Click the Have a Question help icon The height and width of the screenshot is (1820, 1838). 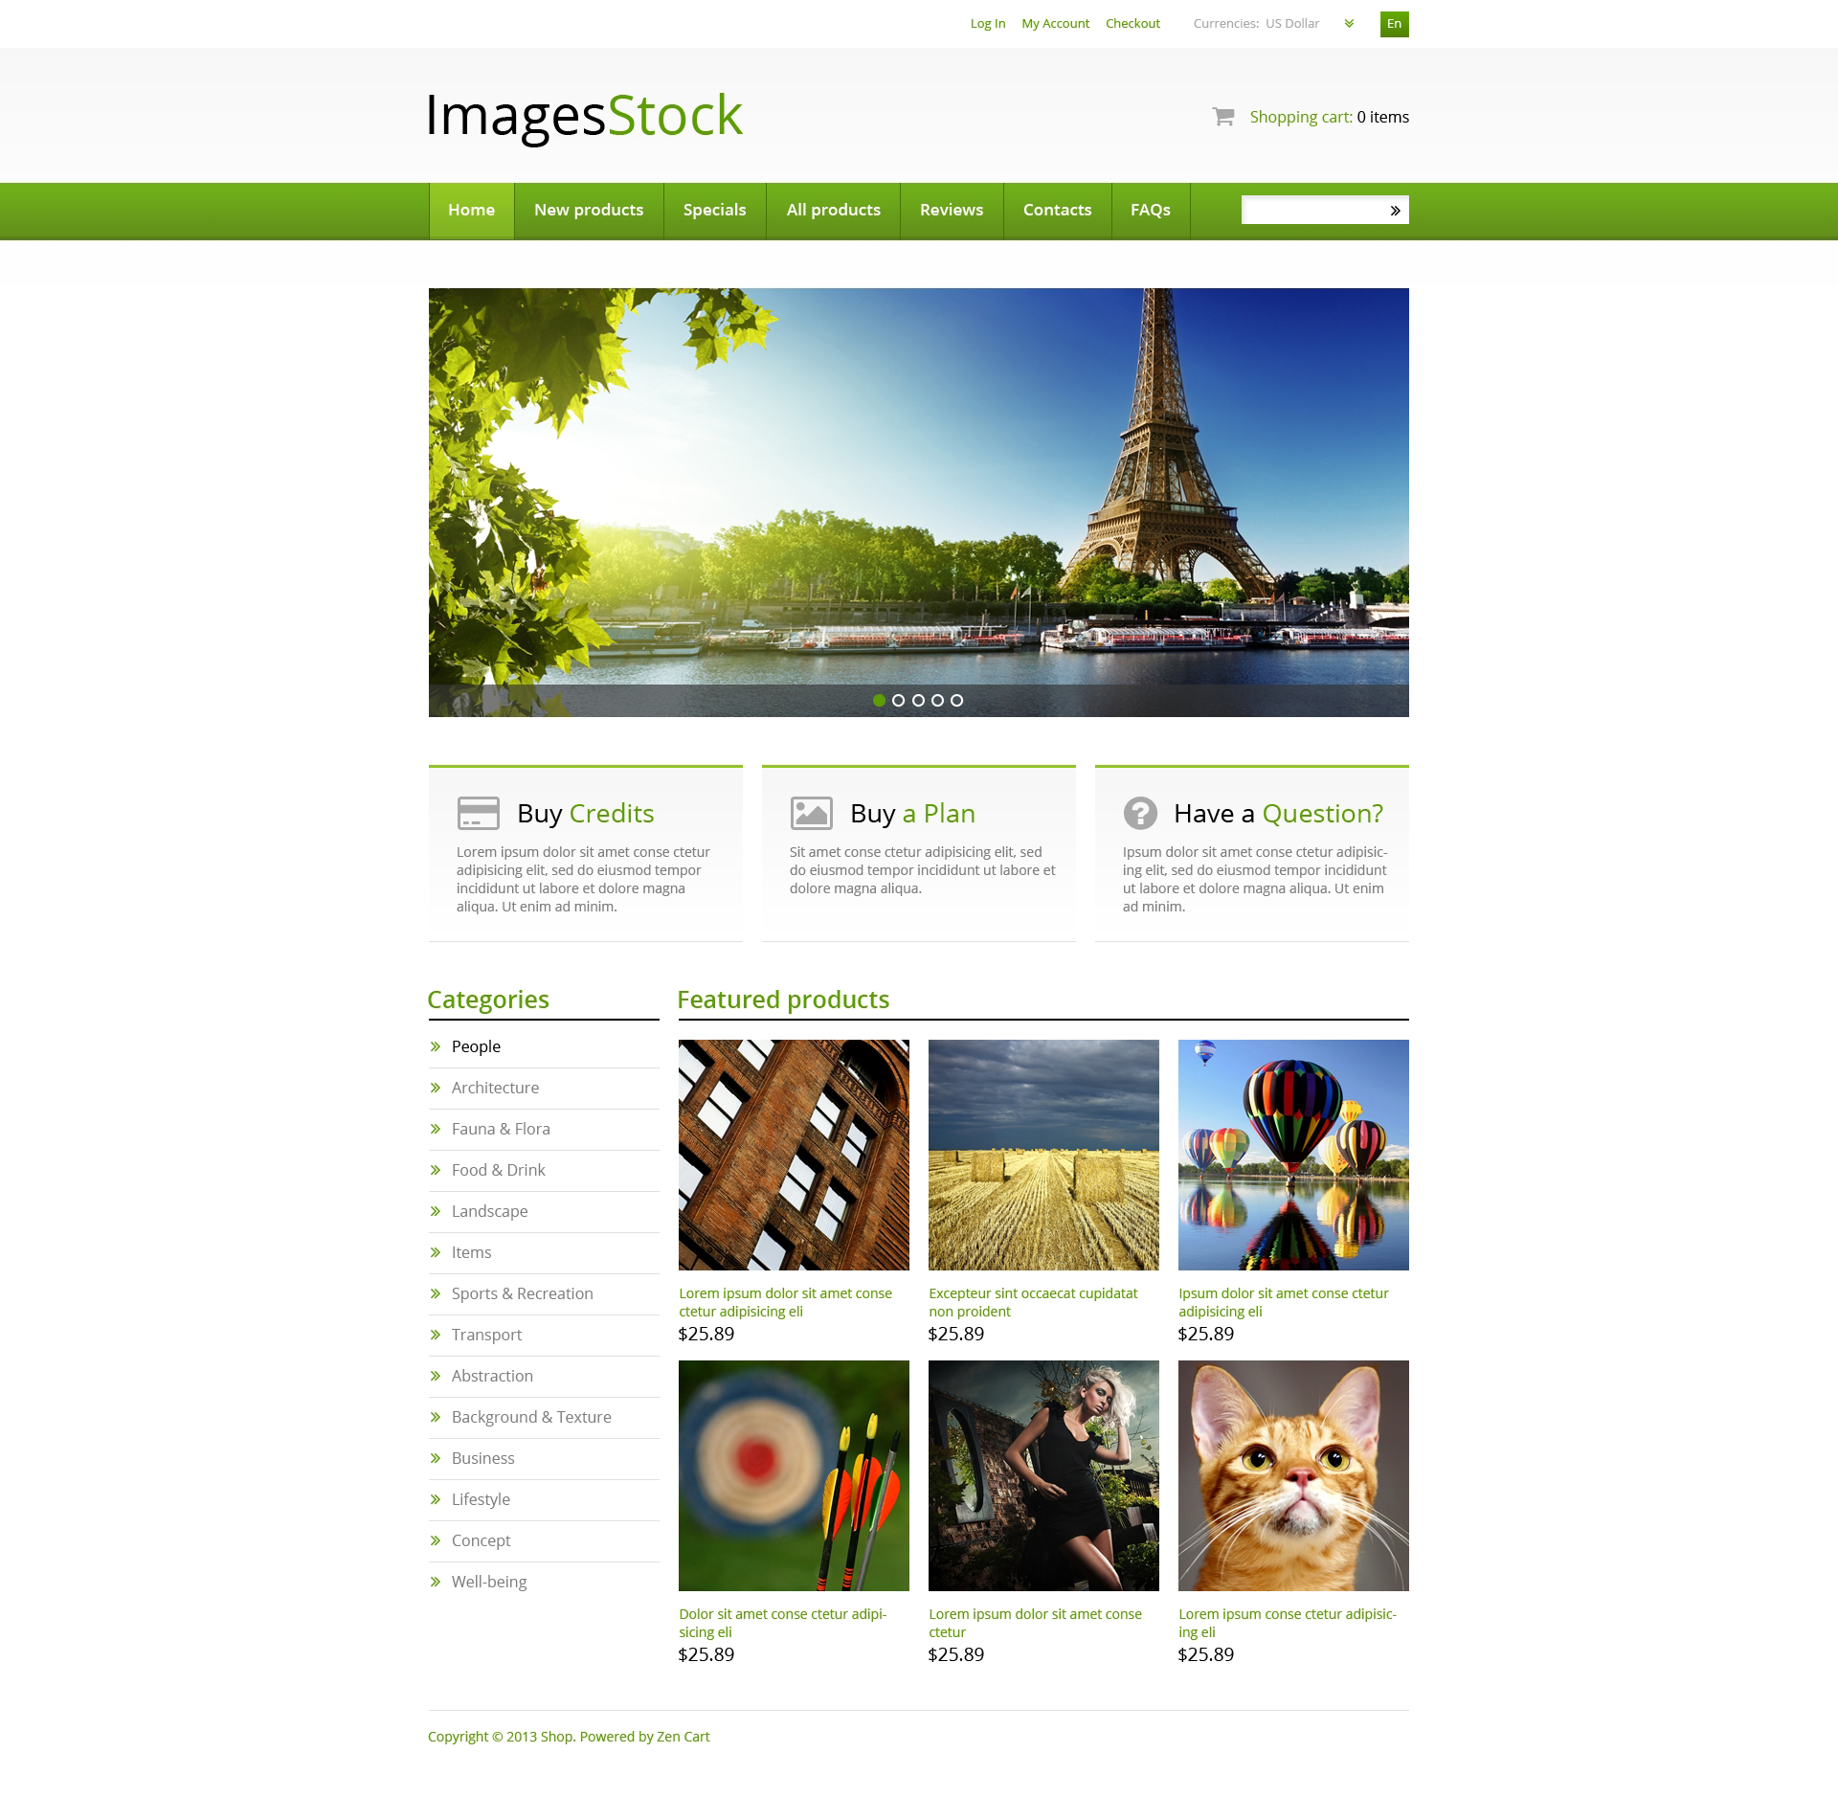pyautogui.click(x=1140, y=814)
